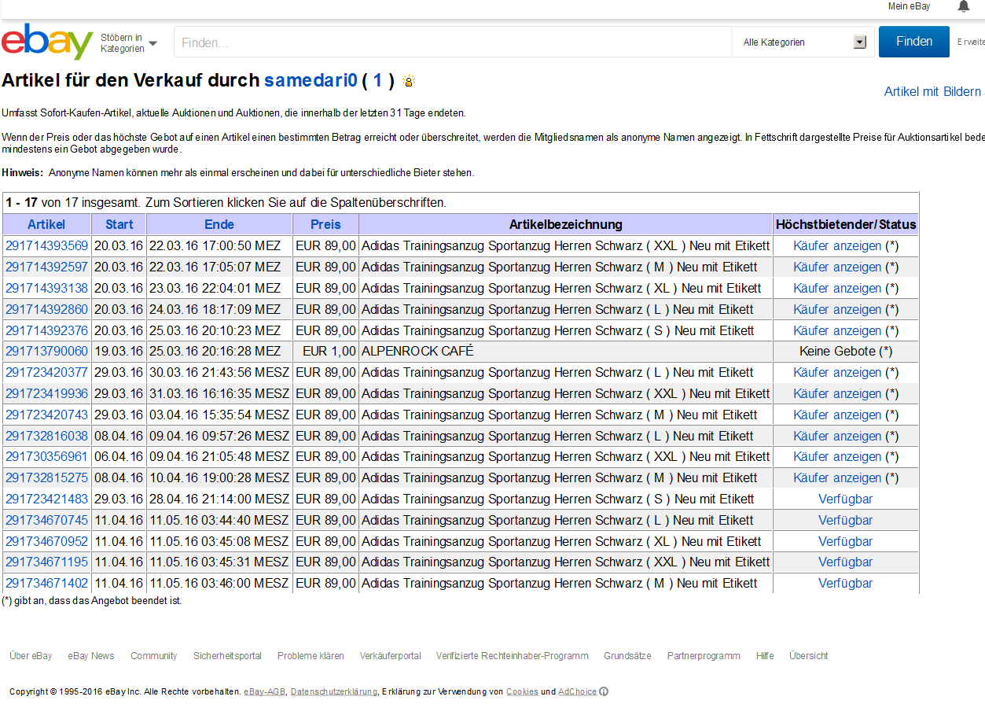Viewport: 985px width, 704px height.
Task: Open Sicherheitsportal footer link
Action: (x=227, y=656)
